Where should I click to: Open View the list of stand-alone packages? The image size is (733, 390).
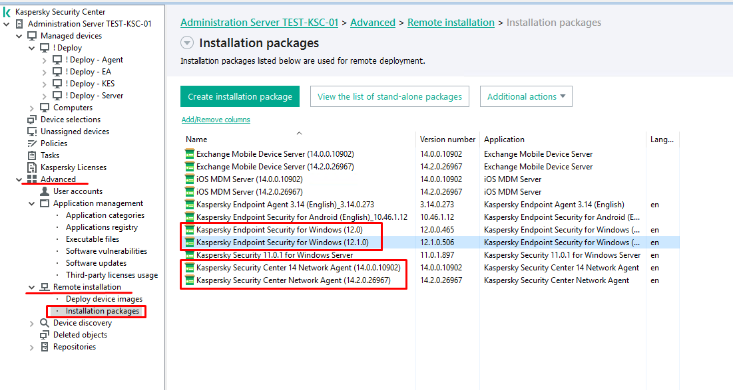coord(389,96)
